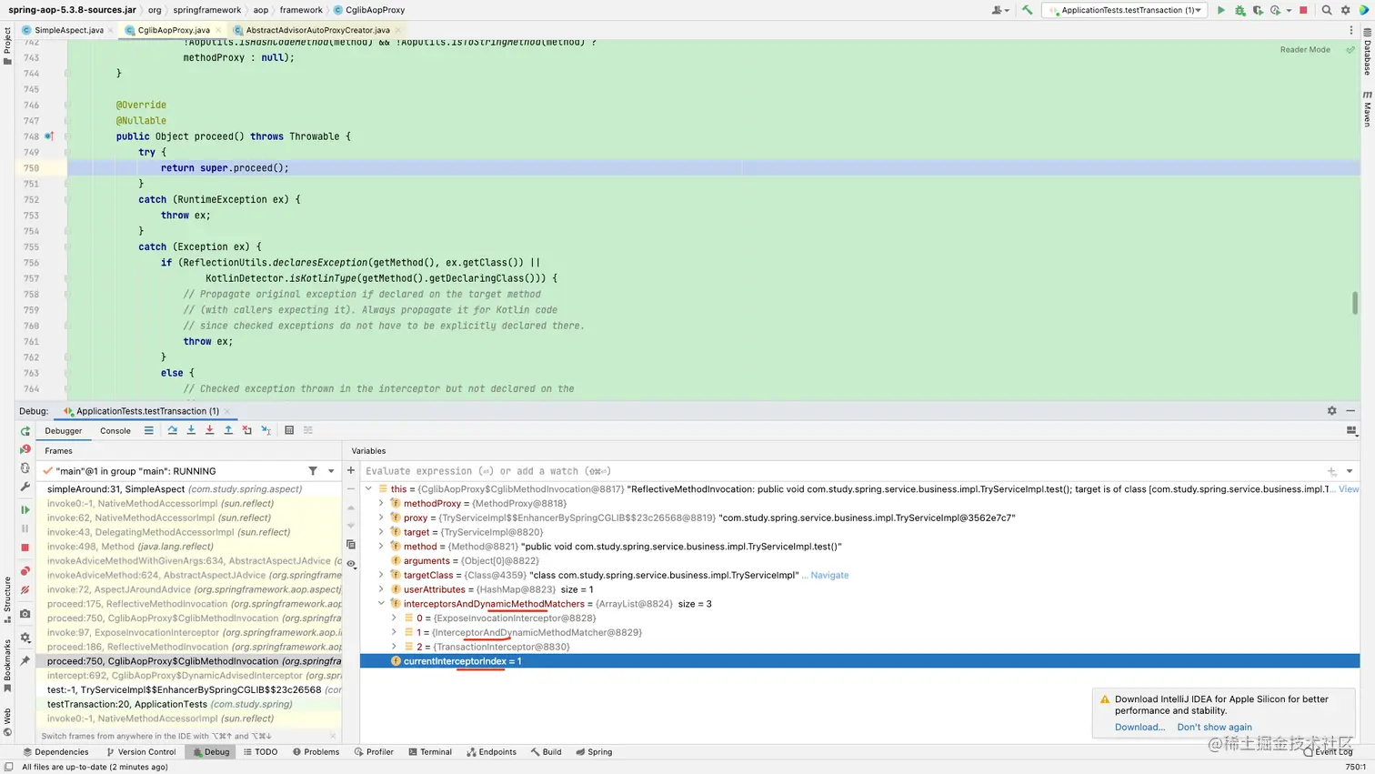Screen dimensions: 1375x774
Task: Resume program with the green side icon
Action: click(x=25, y=510)
